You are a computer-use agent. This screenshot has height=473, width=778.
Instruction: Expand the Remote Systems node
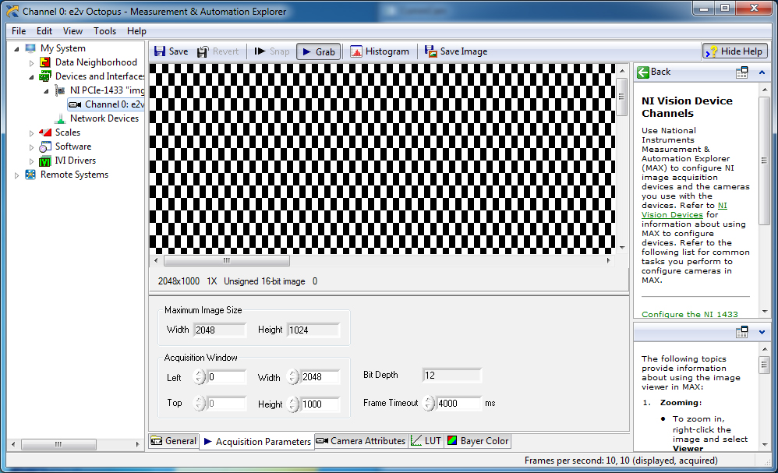tap(17, 175)
